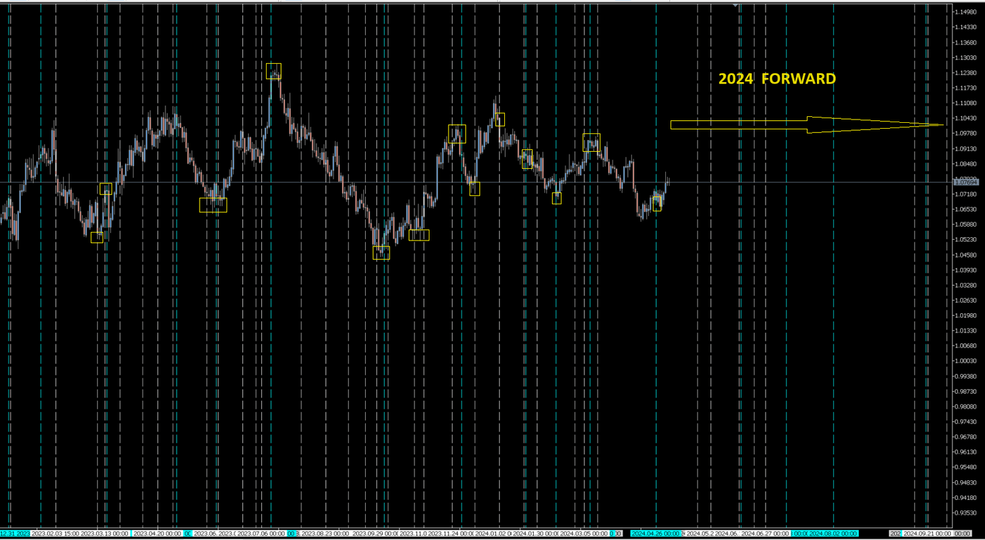Click the highlighted 2024.04.26 00:00 date label
The image size is (985, 540).
(x=655, y=533)
